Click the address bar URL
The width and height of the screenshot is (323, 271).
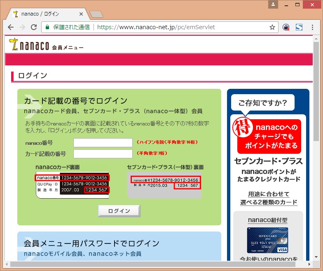(156, 27)
